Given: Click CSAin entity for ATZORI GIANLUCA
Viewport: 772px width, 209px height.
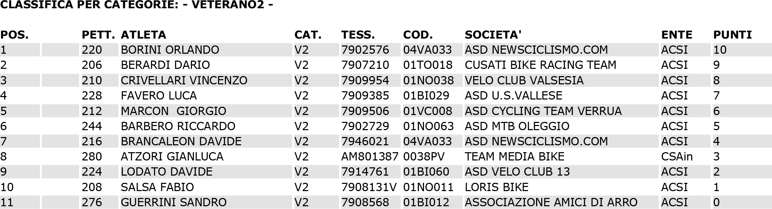Looking at the screenshot, I should [x=677, y=157].
